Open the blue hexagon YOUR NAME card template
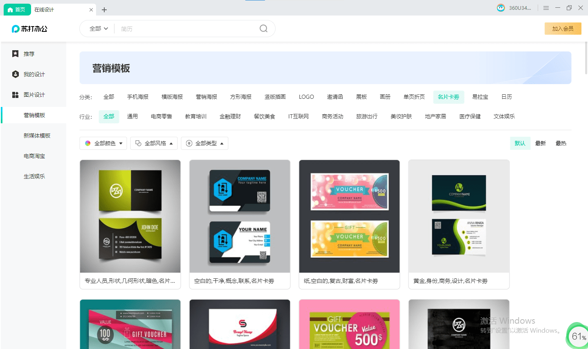The height and width of the screenshot is (349, 588). (240, 225)
